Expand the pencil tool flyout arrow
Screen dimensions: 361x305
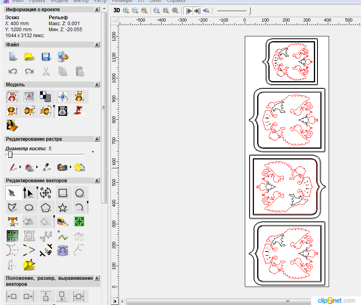[x=20, y=167]
